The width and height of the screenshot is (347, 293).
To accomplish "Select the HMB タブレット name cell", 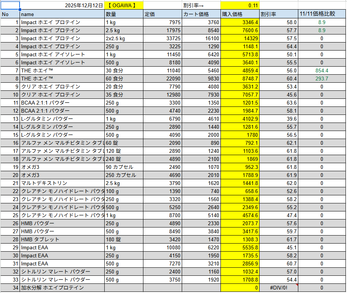I will [x=62, y=239].
